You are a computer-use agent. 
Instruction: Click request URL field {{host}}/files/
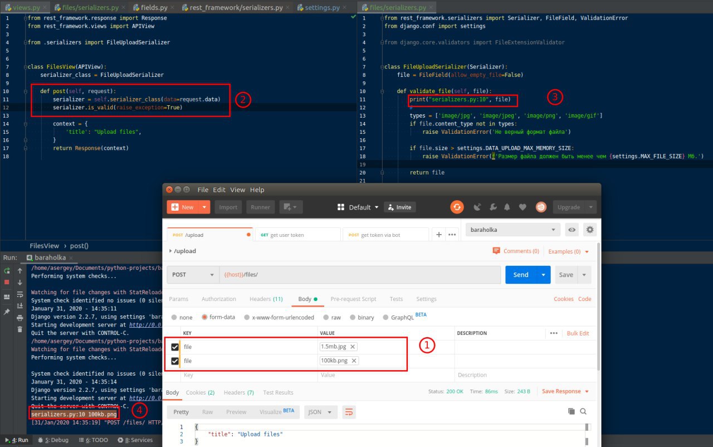[360, 275]
